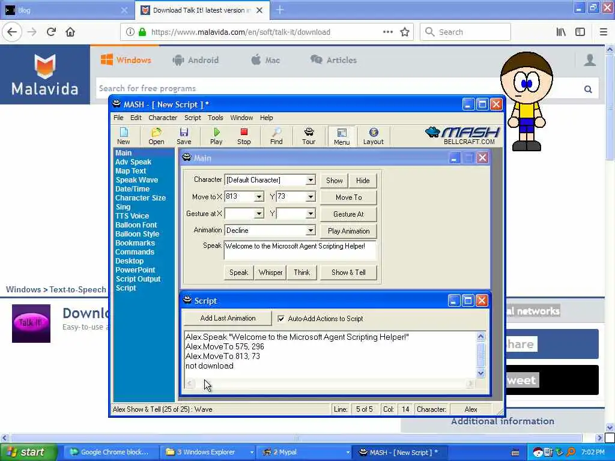Expand the Mypal taskbar group arrow

click(x=348, y=453)
